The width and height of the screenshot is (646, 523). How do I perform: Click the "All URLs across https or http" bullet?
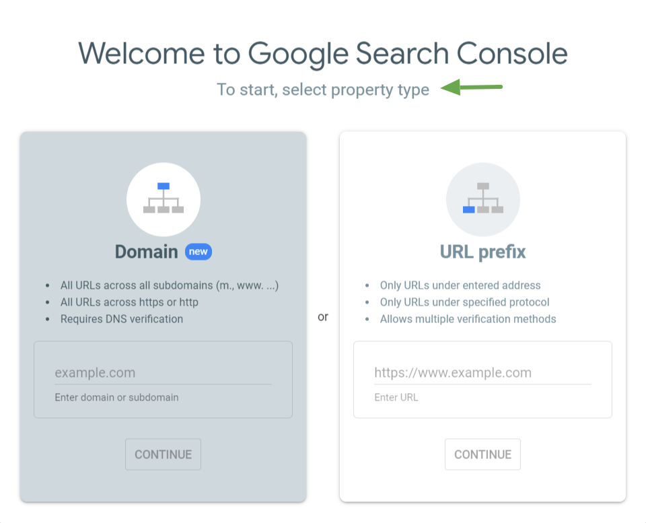click(129, 302)
